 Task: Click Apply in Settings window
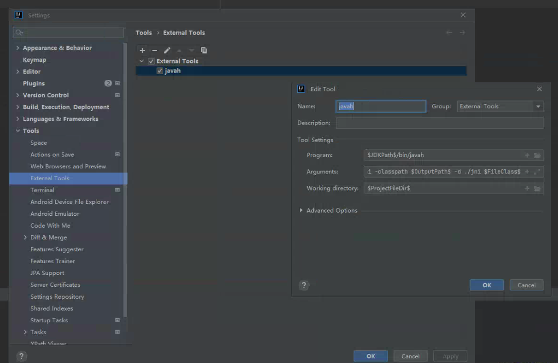coord(450,356)
